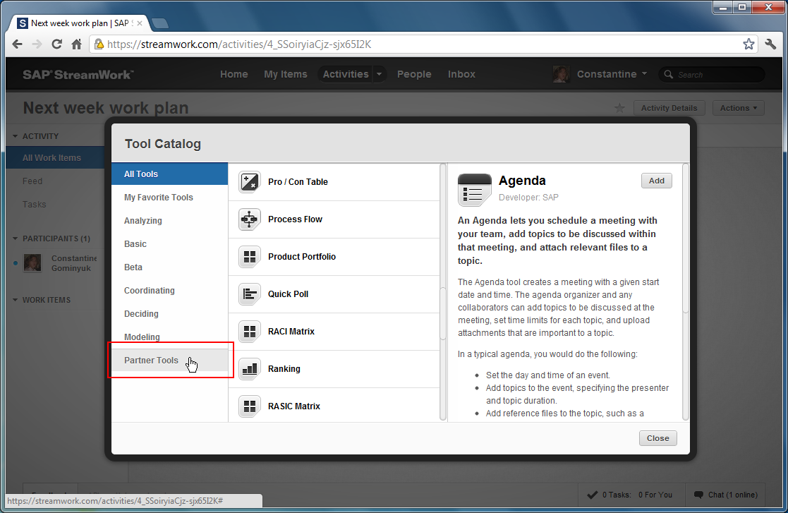Go to Home in the top navigation
This screenshot has height=513, width=788.
234,74
